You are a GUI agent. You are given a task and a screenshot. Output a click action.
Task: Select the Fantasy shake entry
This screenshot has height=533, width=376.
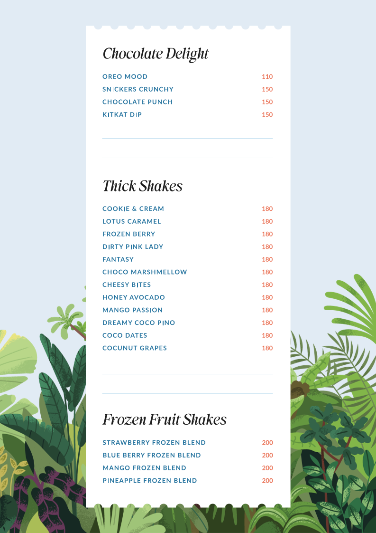click(118, 259)
